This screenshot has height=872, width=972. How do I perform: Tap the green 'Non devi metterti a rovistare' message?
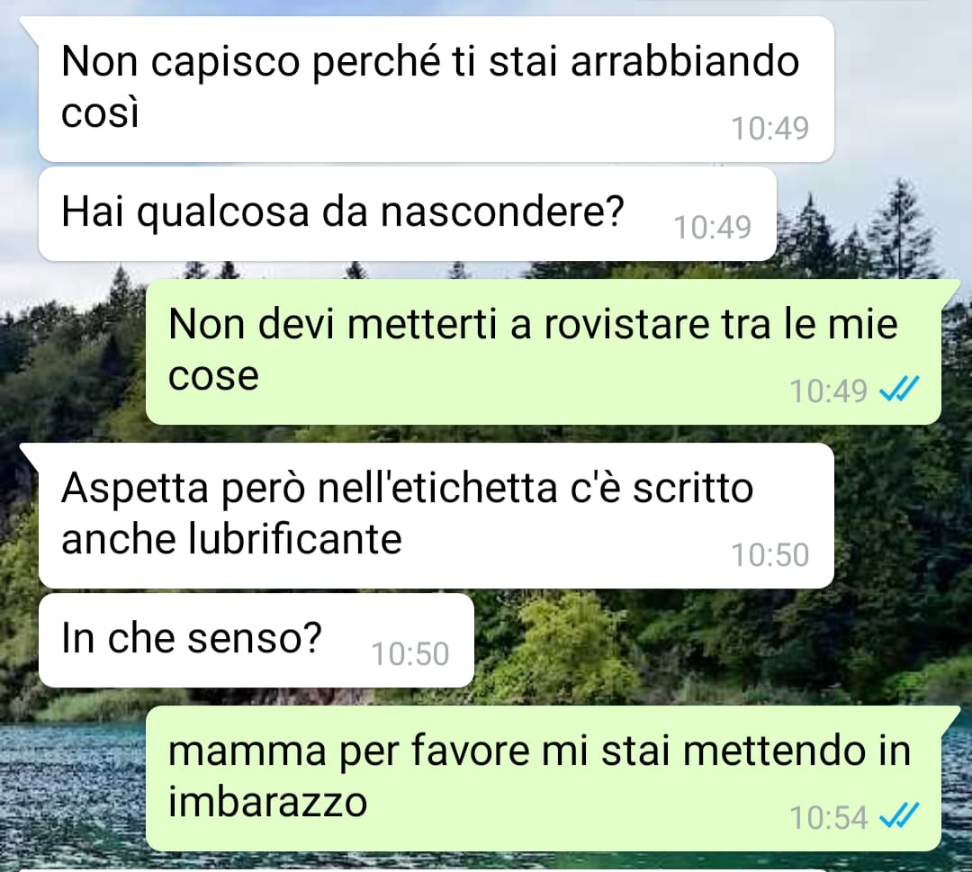[x=544, y=351]
